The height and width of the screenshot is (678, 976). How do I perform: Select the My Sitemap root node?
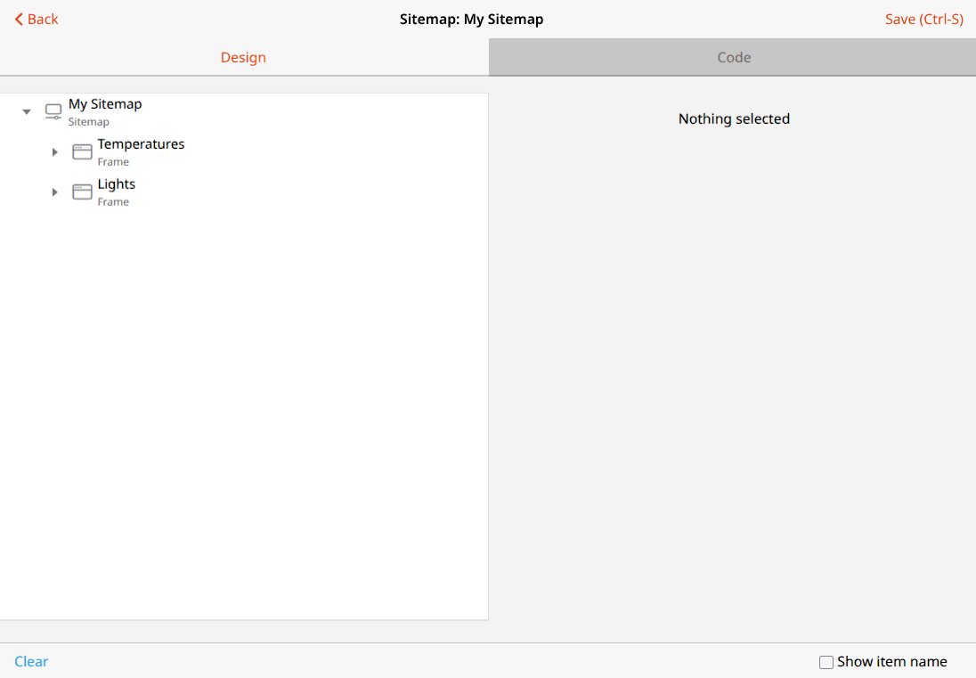(104, 104)
